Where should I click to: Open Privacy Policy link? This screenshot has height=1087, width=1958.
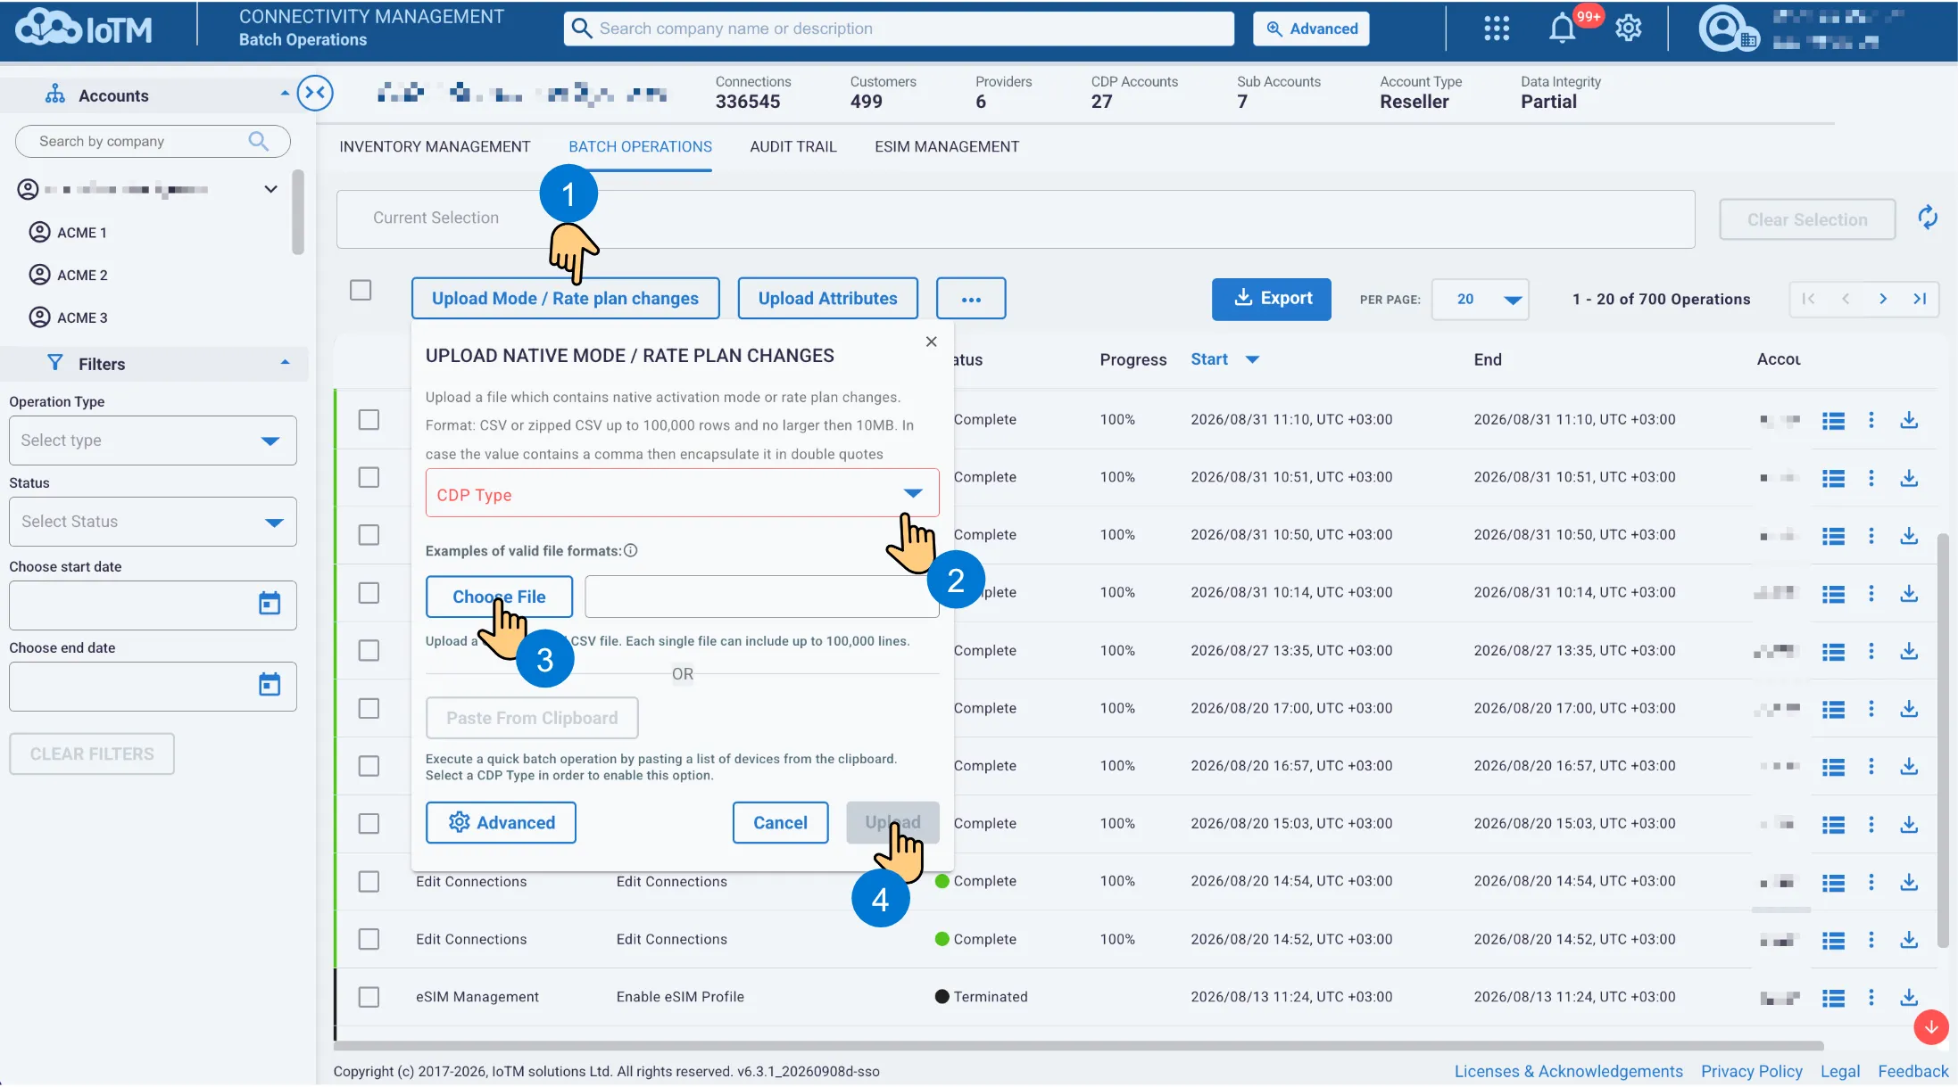[x=1751, y=1071]
